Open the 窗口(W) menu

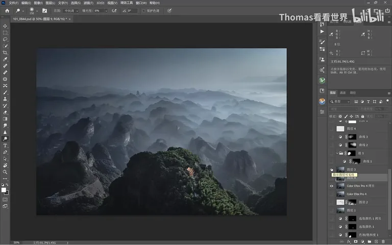pos(141,3)
